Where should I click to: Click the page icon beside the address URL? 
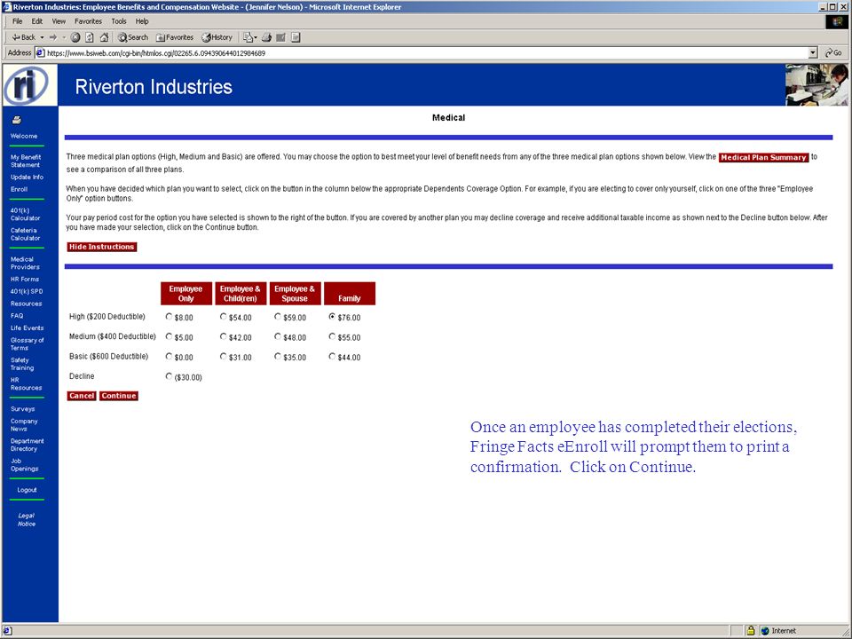tap(40, 52)
